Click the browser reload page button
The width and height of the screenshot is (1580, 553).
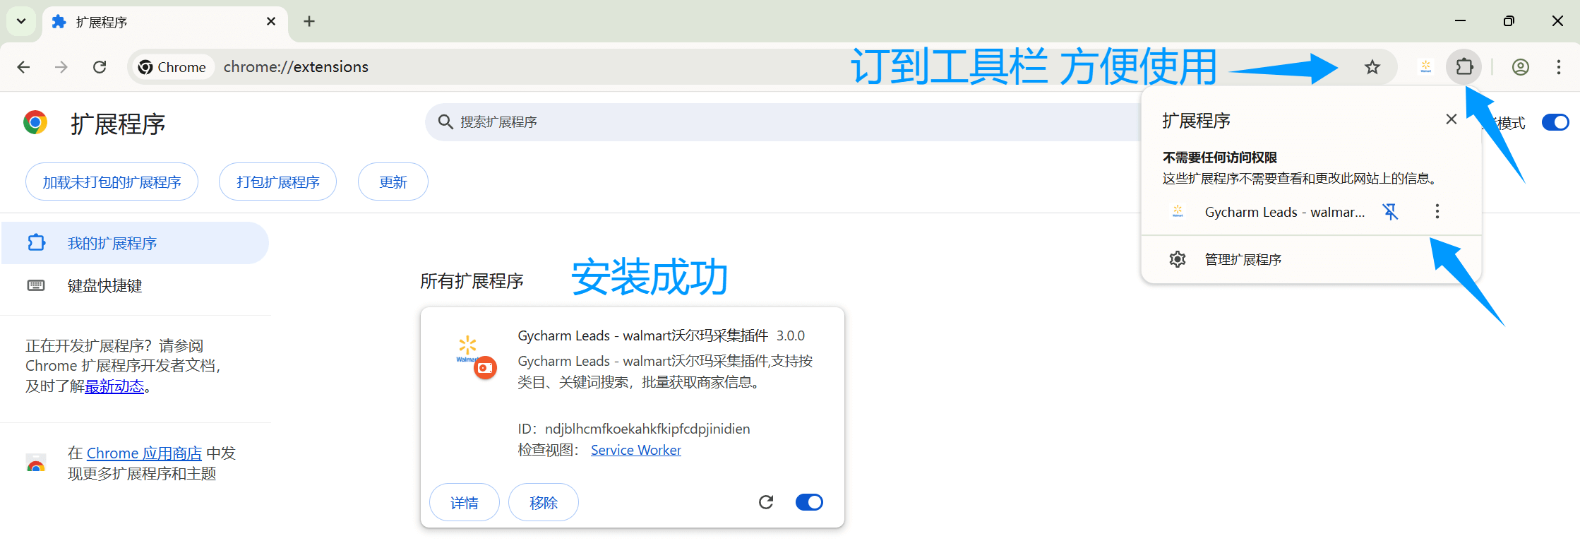pyautogui.click(x=100, y=67)
